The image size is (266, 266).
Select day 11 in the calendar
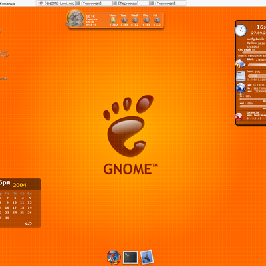pos(22,203)
